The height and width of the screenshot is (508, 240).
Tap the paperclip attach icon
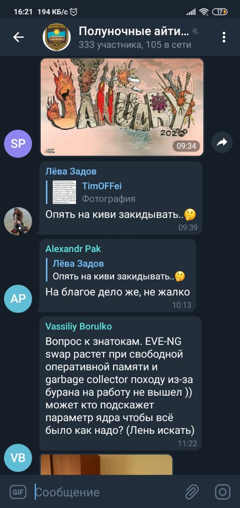point(192,492)
